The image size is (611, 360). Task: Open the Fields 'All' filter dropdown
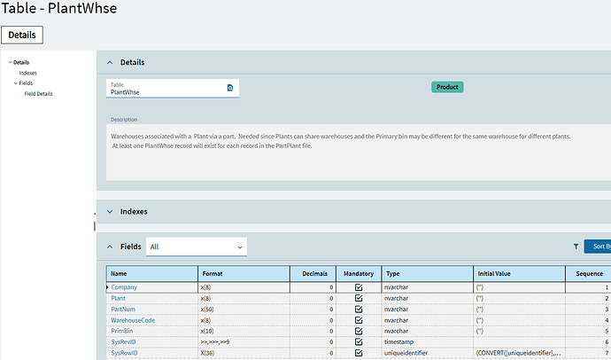click(x=197, y=247)
